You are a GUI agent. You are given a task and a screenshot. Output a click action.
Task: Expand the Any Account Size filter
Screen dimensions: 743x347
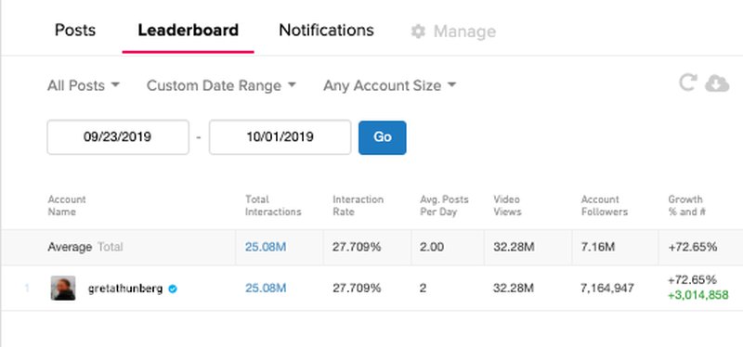click(390, 85)
